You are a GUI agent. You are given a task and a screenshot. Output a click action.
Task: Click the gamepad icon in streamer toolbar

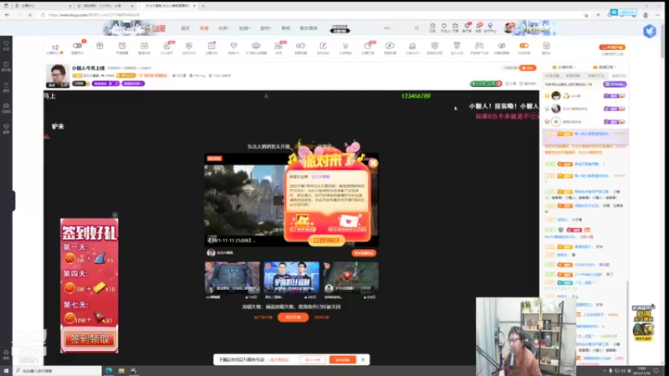tap(479, 46)
